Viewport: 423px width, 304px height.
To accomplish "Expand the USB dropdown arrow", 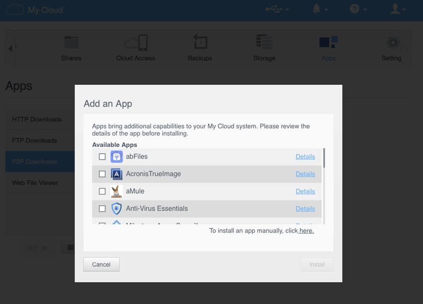I will tap(287, 10).
